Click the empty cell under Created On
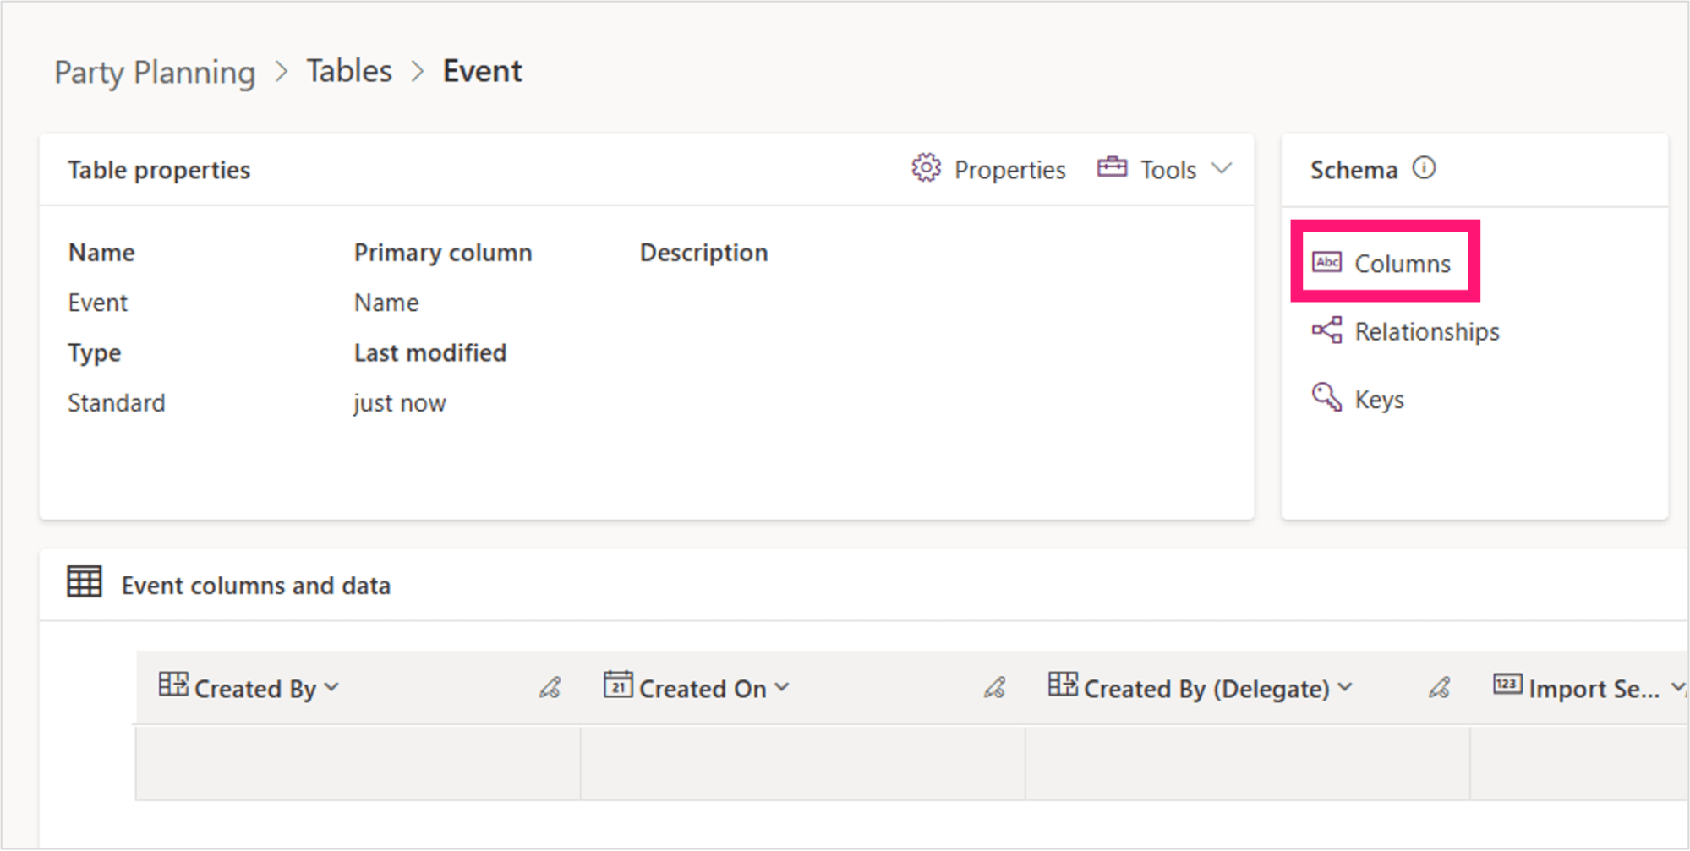Image resolution: width=1690 pixels, height=851 pixels. click(x=803, y=762)
